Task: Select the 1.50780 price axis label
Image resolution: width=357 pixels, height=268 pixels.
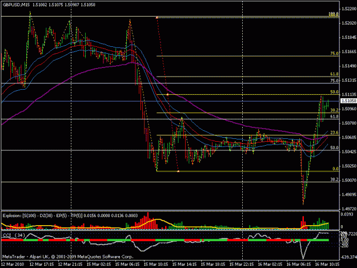Action: pos(348,123)
